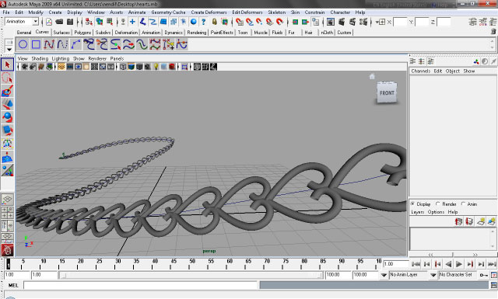Click the Attach Curves shelf icon
The height and width of the screenshot is (299, 498).
(x=89, y=44)
